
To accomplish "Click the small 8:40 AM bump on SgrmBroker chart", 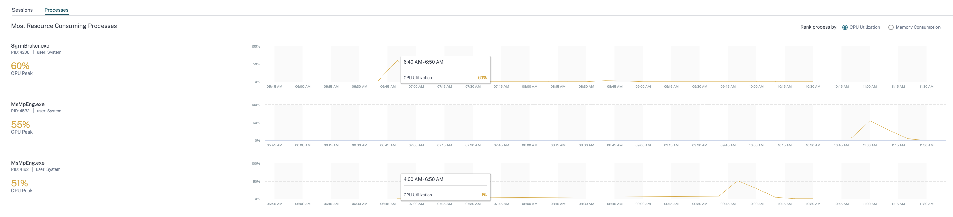I will click(606, 81).
